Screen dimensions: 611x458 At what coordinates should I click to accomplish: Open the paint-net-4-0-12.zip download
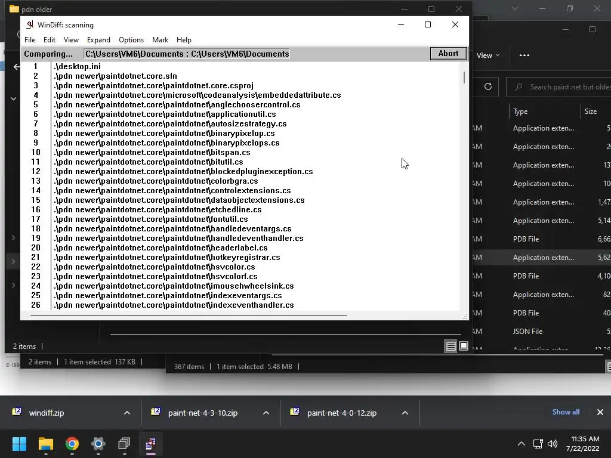[x=341, y=413]
